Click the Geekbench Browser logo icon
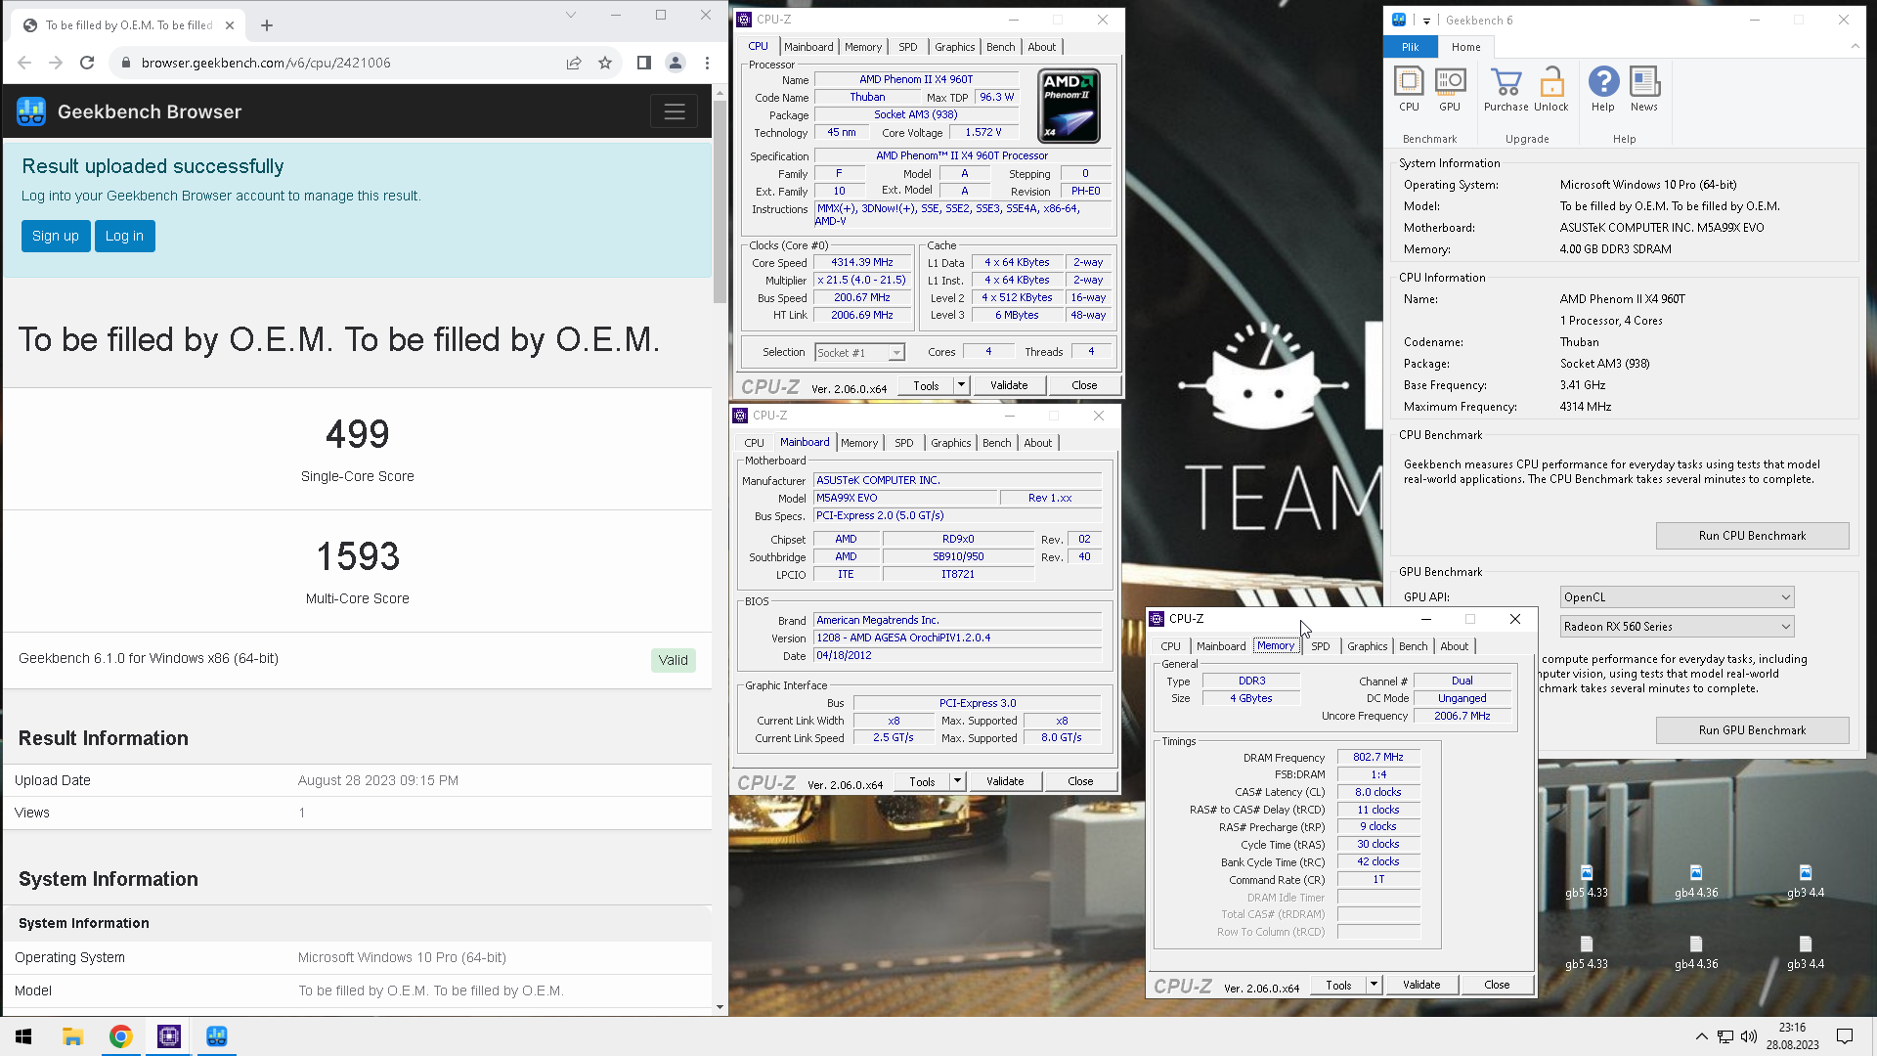Screen dimensions: 1877x1056 point(31,111)
